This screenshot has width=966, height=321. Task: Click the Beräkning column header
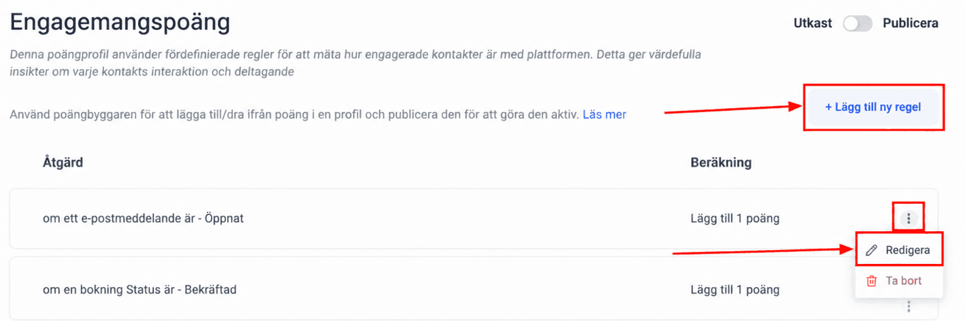coord(721,163)
